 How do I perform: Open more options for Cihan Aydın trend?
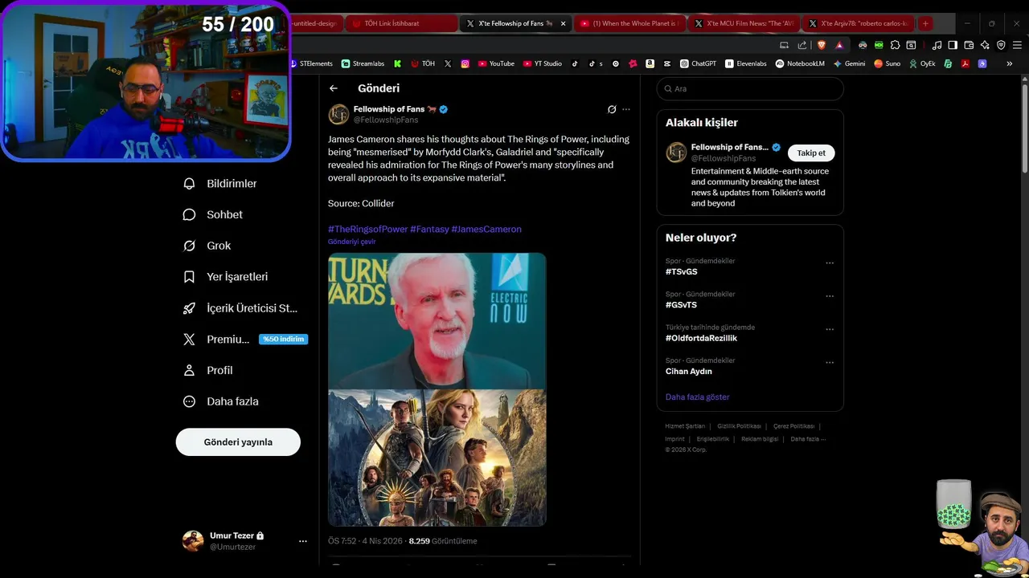click(x=830, y=363)
